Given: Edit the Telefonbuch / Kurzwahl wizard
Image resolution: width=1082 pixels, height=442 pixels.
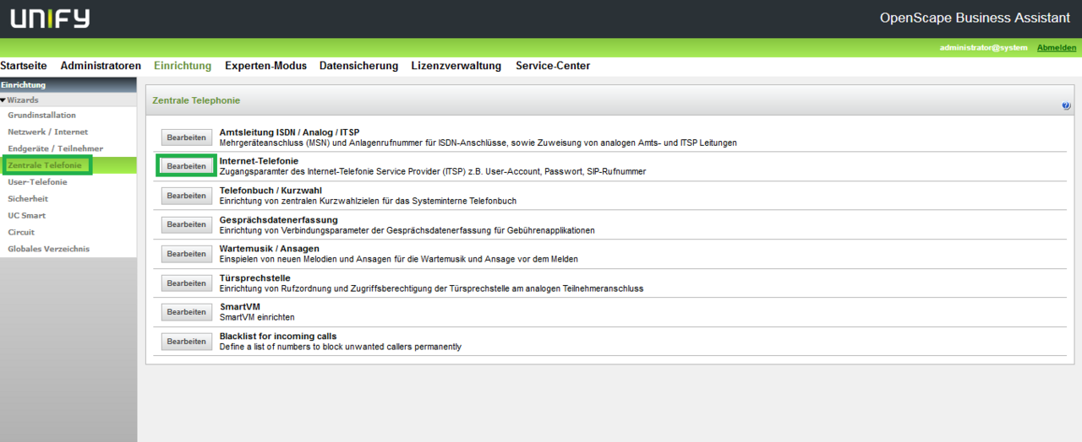Looking at the screenshot, I should click(x=186, y=196).
